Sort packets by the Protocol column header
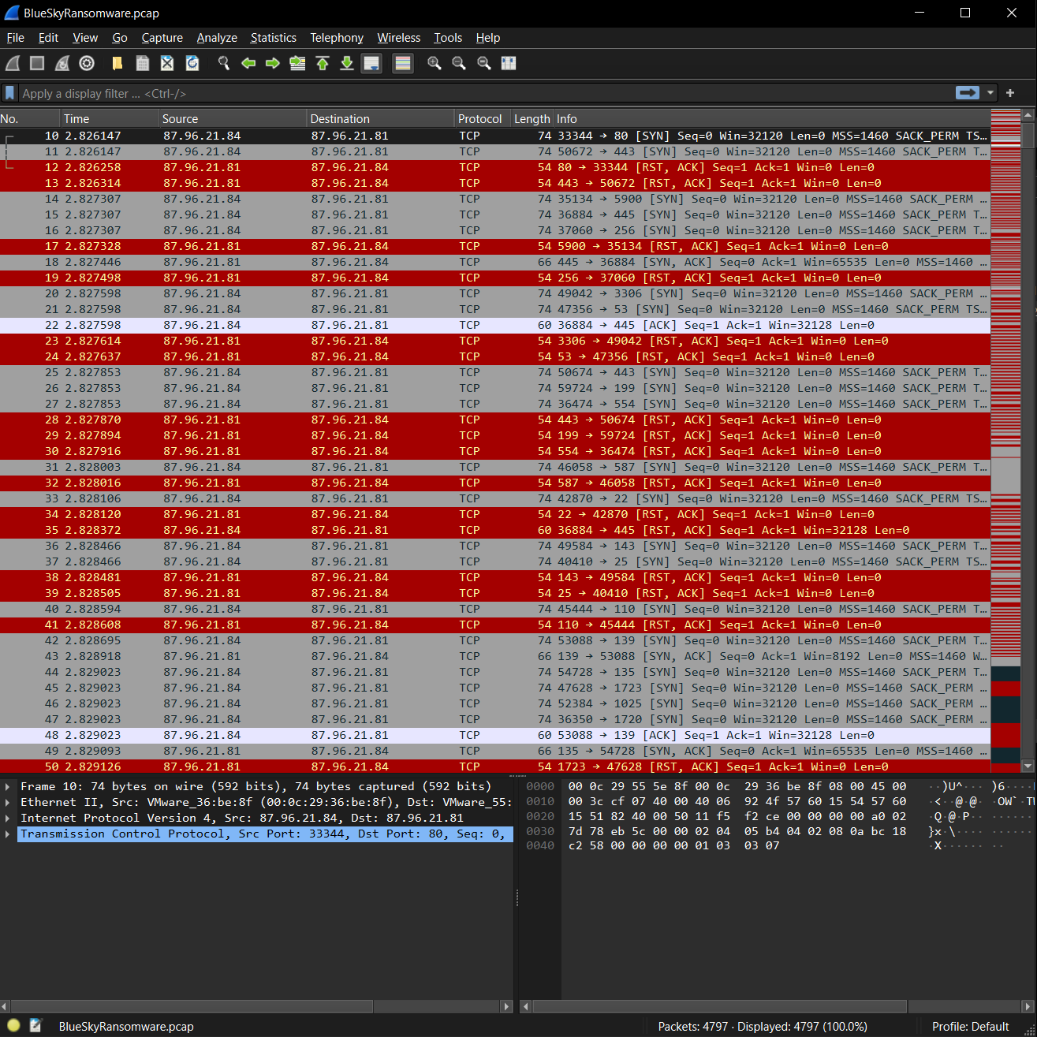 pos(483,119)
